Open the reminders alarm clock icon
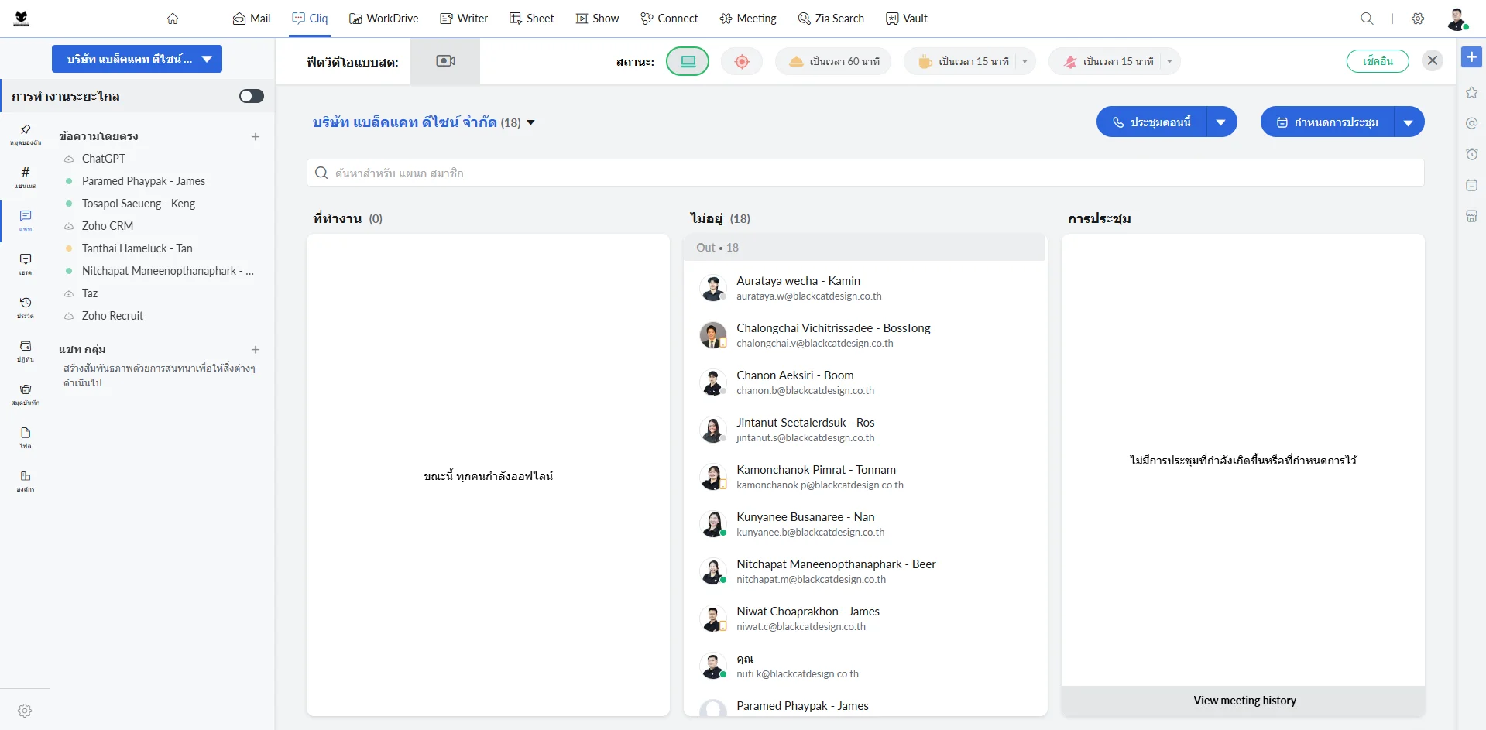This screenshot has width=1486, height=730. tap(1471, 154)
